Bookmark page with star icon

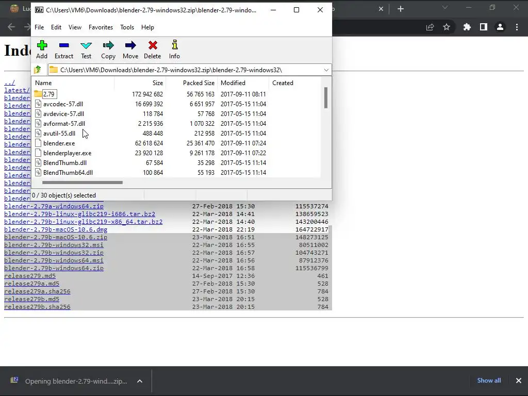pyautogui.click(x=447, y=27)
